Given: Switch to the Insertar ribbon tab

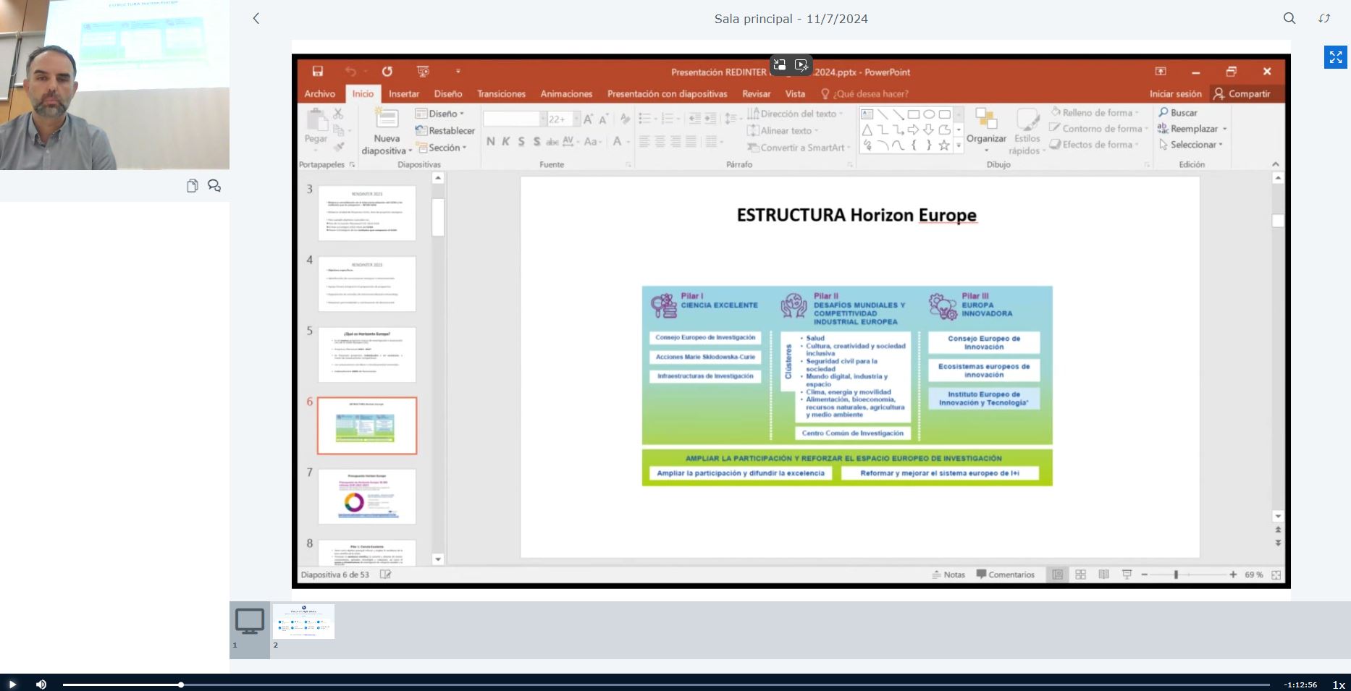Looking at the screenshot, I should point(403,93).
